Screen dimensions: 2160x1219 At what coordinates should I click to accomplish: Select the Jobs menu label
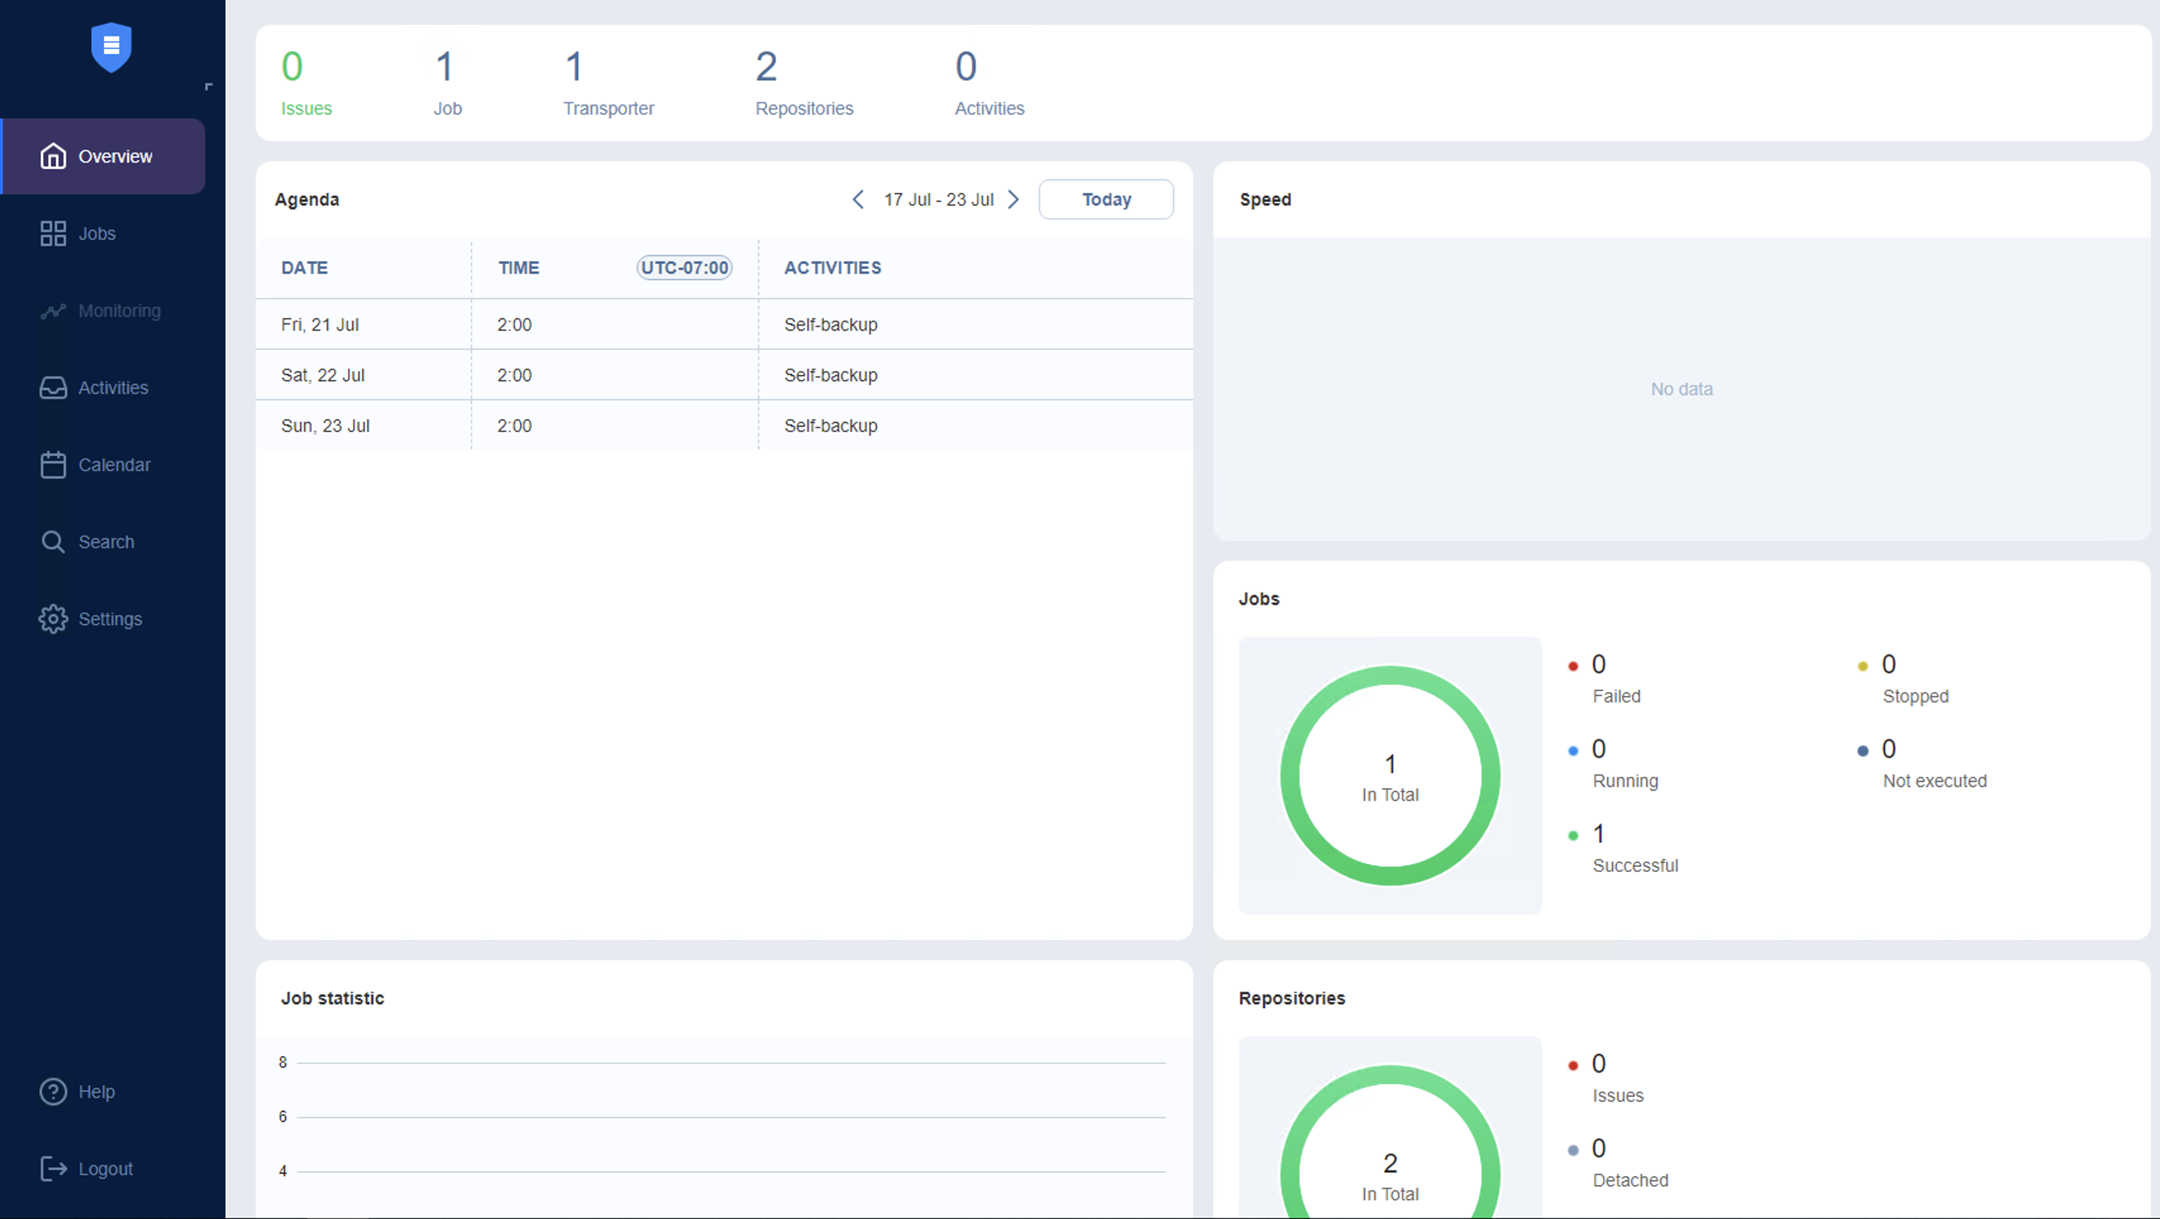tap(96, 234)
